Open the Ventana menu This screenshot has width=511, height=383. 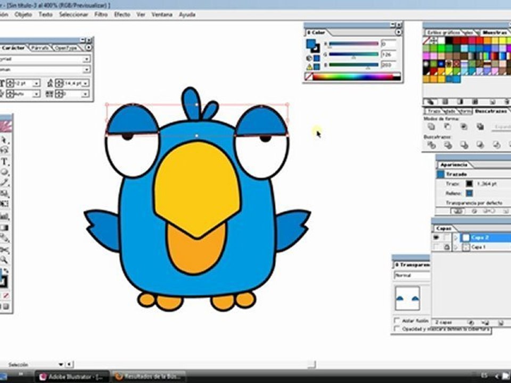pos(162,14)
